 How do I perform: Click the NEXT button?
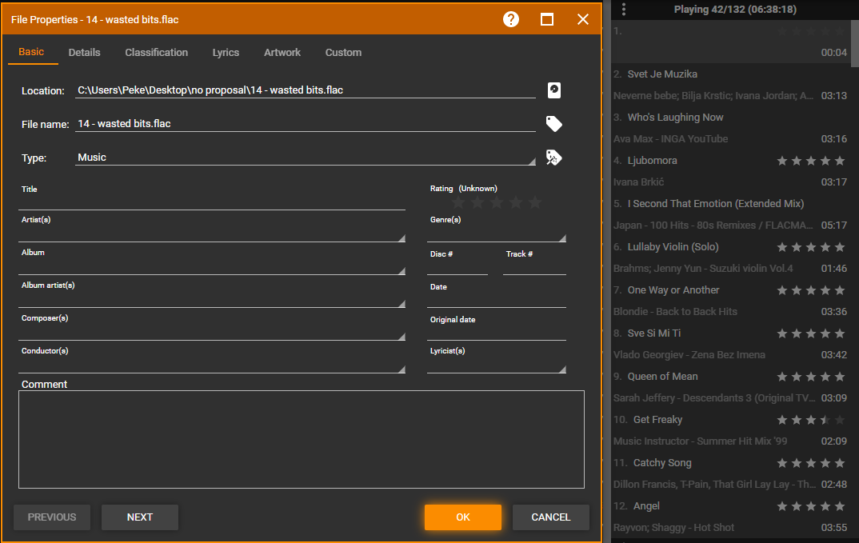(x=140, y=517)
